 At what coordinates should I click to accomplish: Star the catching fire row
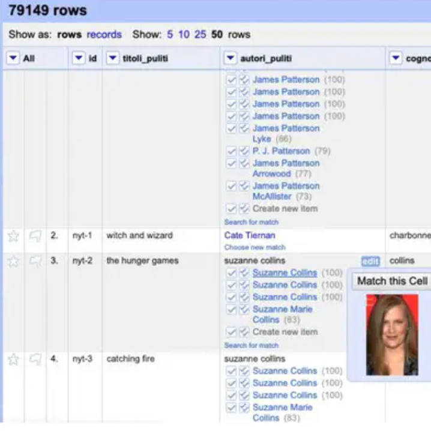coord(13,360)
